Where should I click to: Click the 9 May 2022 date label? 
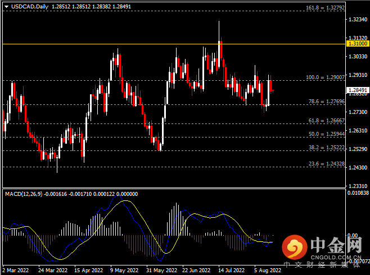(x=124, y=271)
